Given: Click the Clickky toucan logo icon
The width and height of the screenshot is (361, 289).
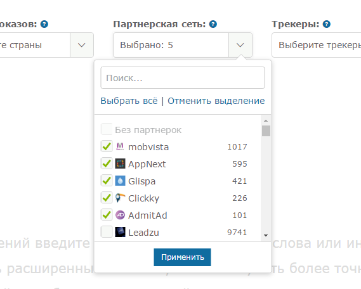Looking at the screenshot, I should point(120,198).
